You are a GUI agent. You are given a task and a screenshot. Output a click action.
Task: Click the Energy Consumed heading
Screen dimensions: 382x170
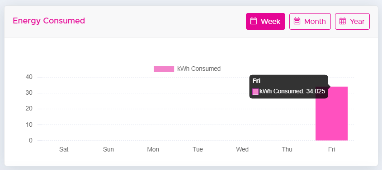click(x=49, y=21)
